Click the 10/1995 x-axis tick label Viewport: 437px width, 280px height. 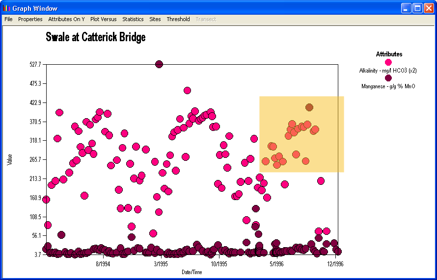click(x=219, y=264)
